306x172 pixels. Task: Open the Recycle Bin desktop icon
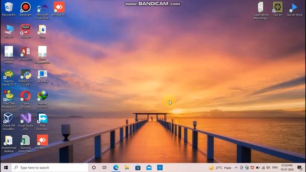[9, 9]
